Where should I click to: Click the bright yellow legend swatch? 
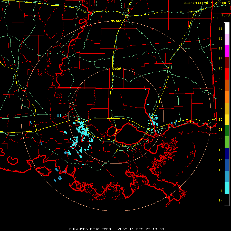click(x=227, y=120)
